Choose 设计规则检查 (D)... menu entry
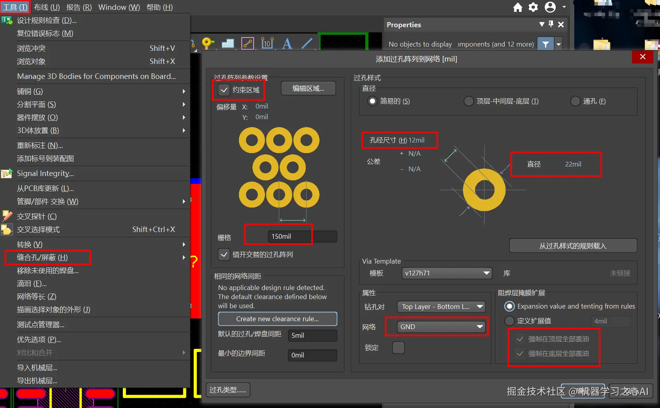Image resolution: width=660 pixels, height=408 pixels. coord(95,20)
